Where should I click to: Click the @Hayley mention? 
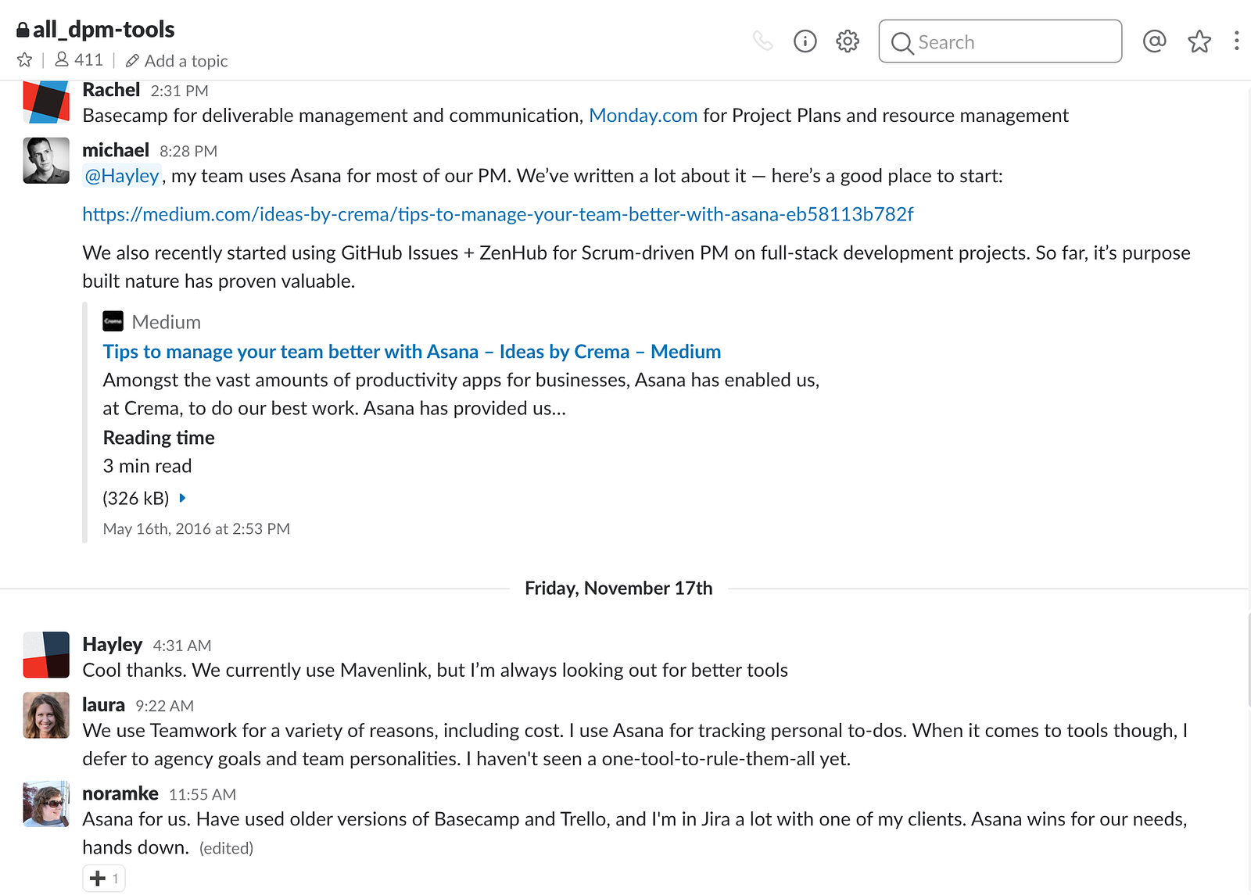tap(122, 176)
